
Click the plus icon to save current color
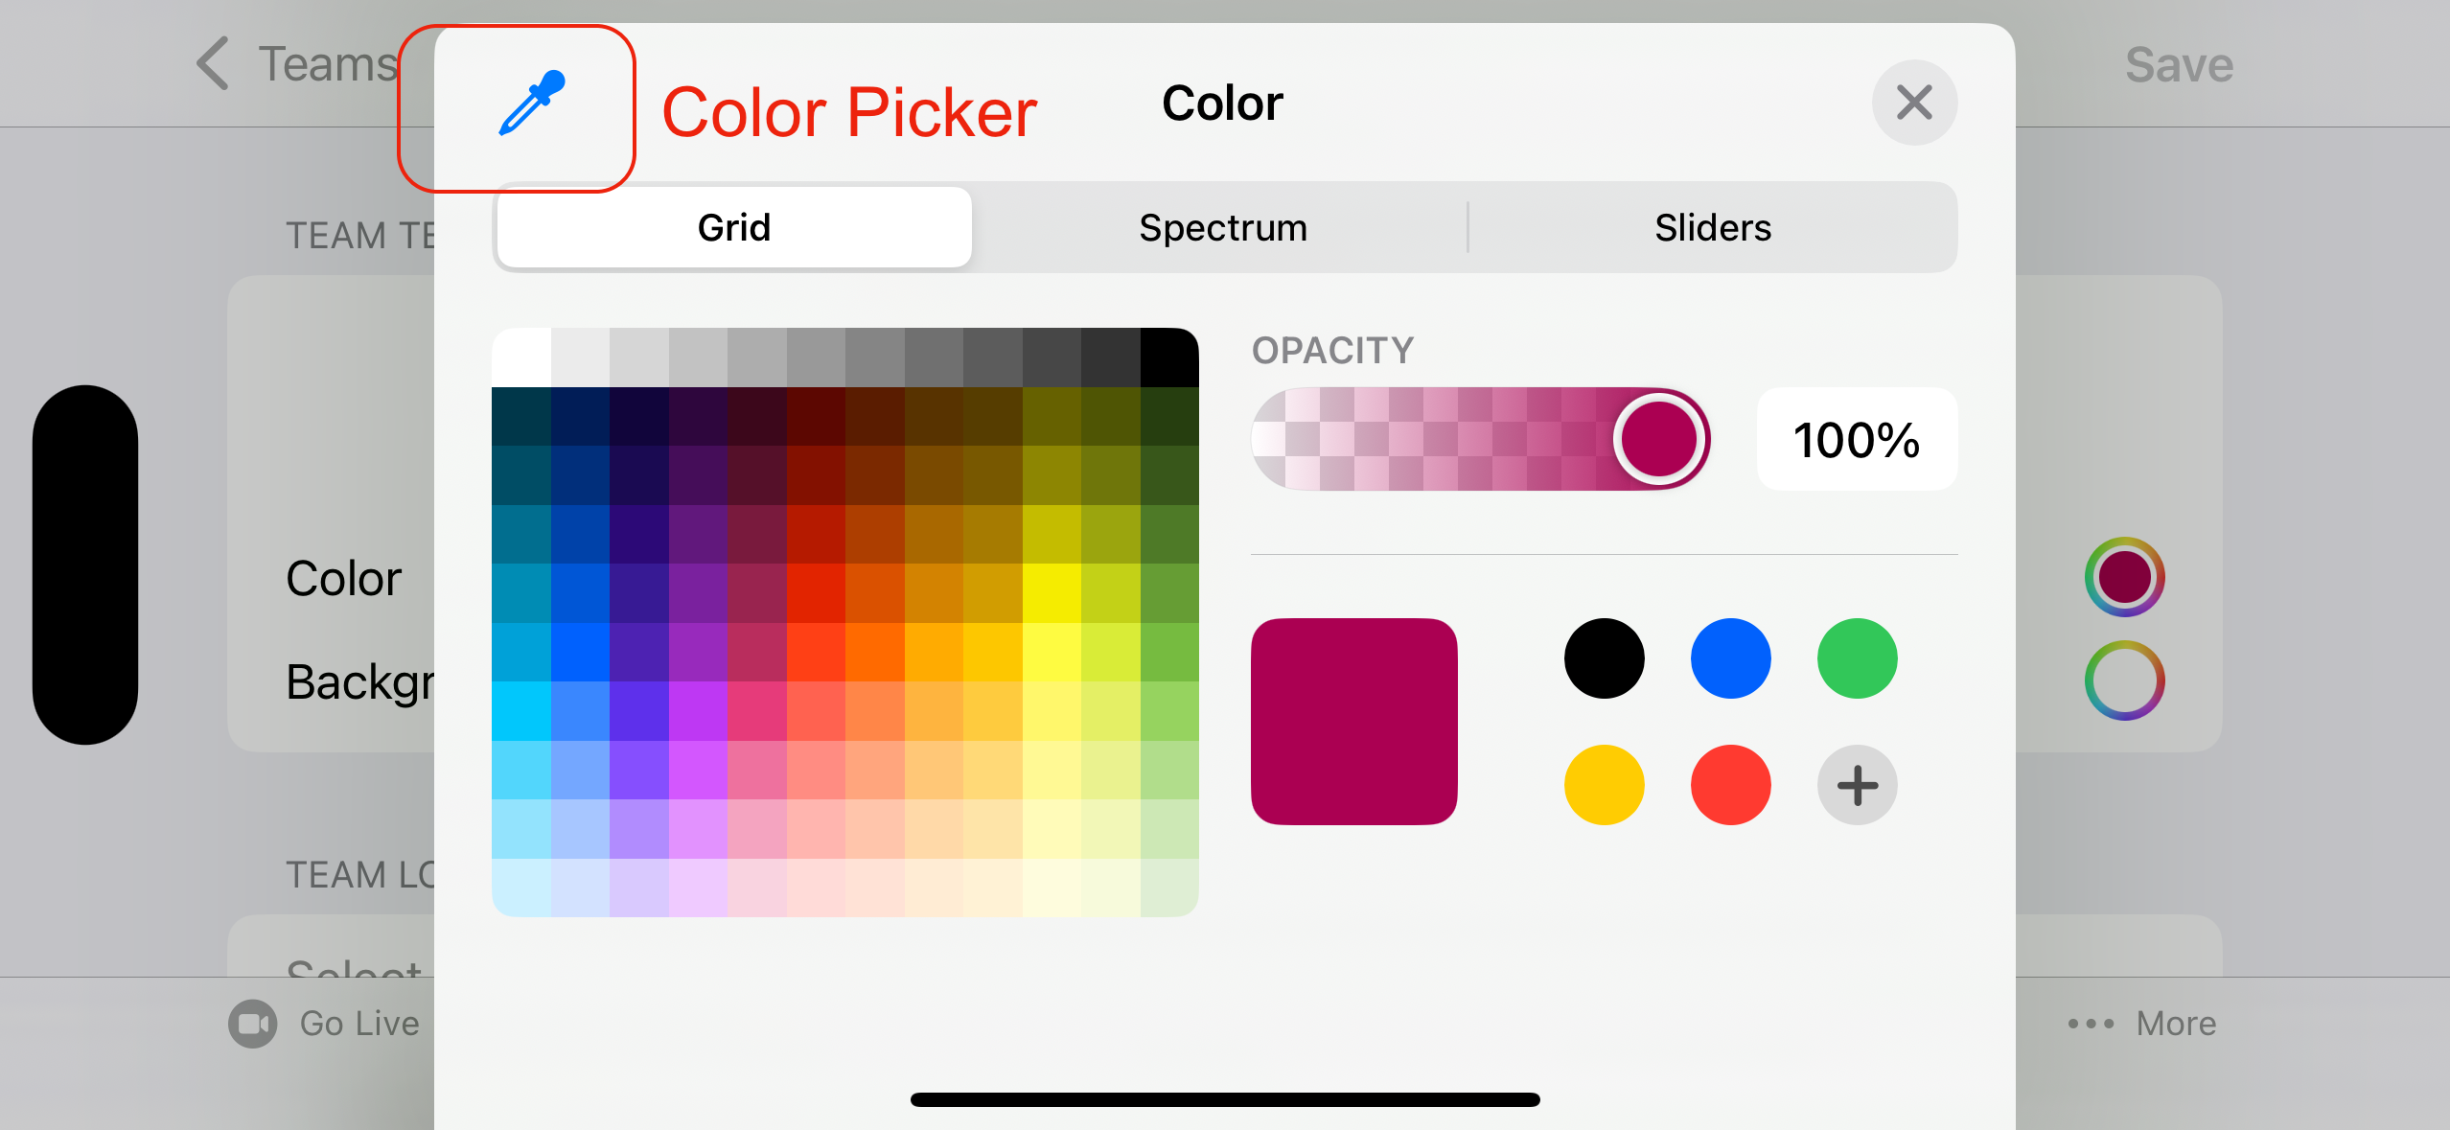[x=1857, y=785]
